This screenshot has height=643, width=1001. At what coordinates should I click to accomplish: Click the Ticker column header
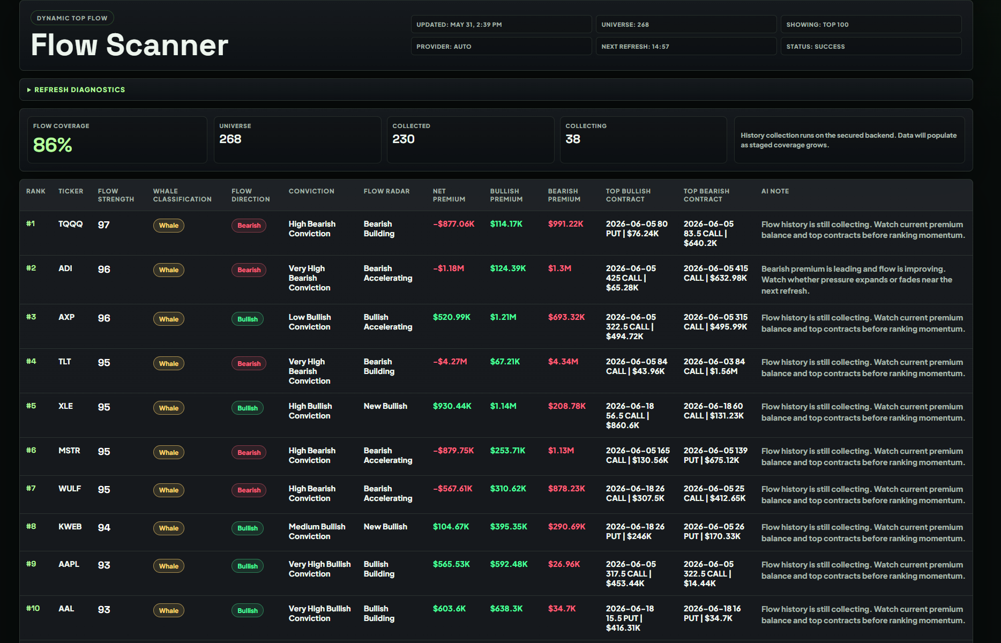(71, 191)
